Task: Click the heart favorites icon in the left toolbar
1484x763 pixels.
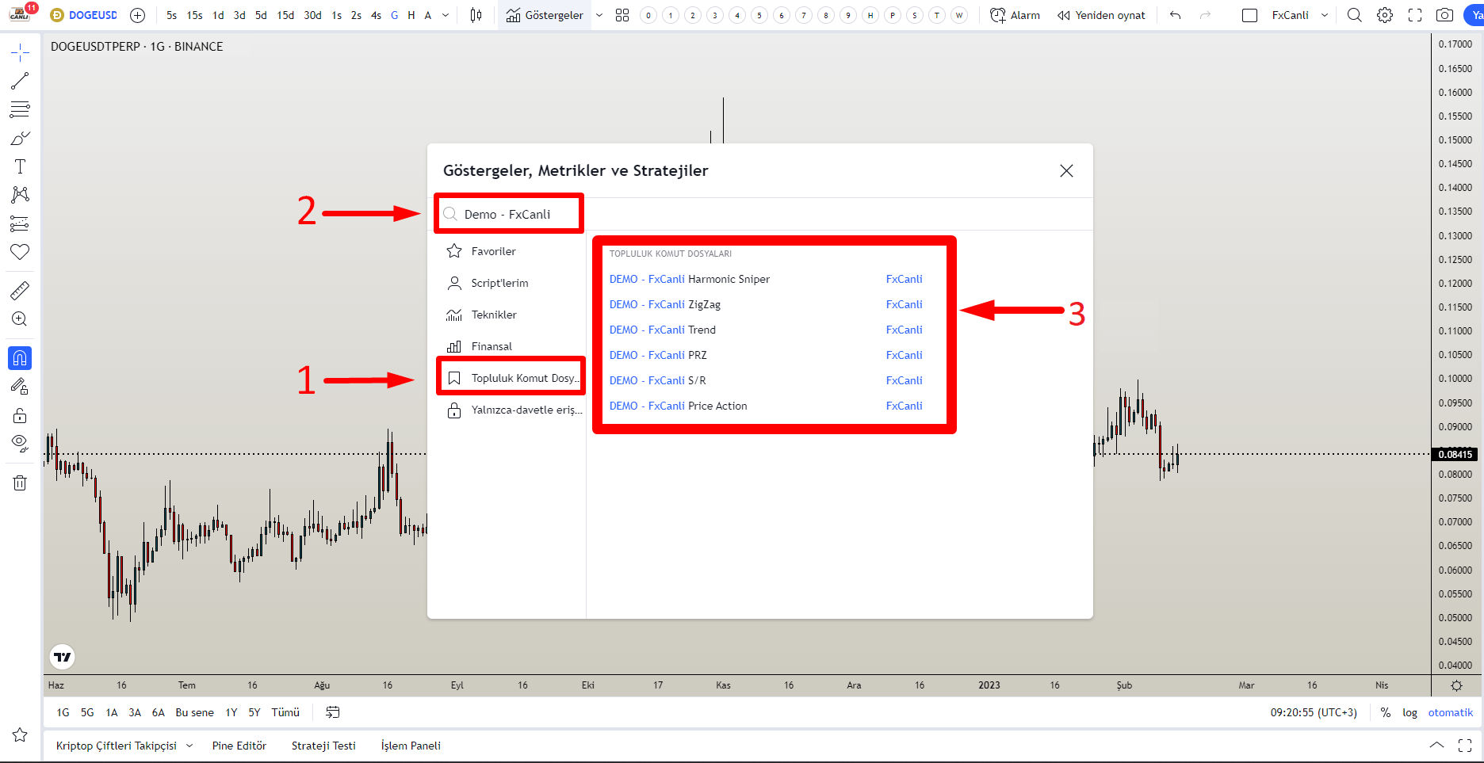Action: click(x=20, y=252)
